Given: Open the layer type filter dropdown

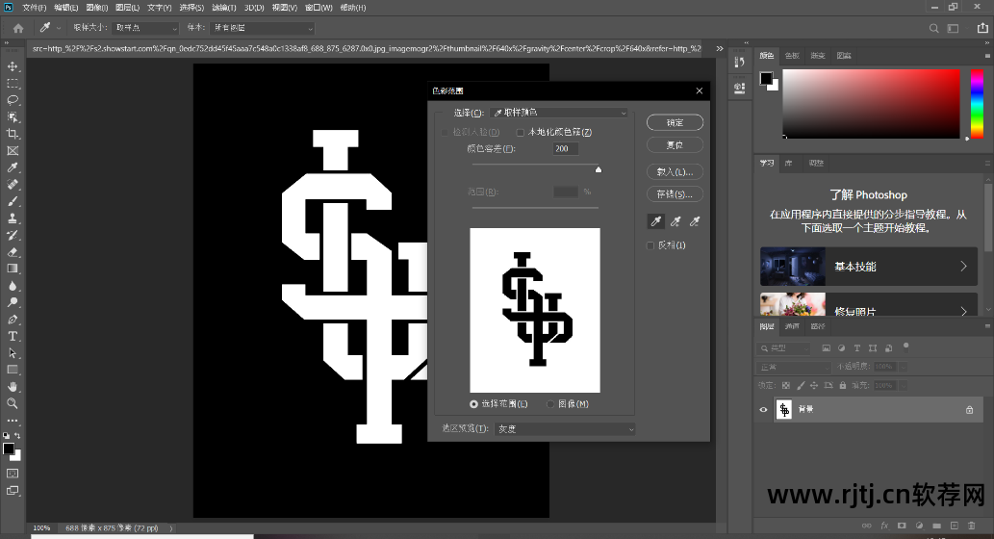Looking at the screenshot, I should click(x=783, y=348).
